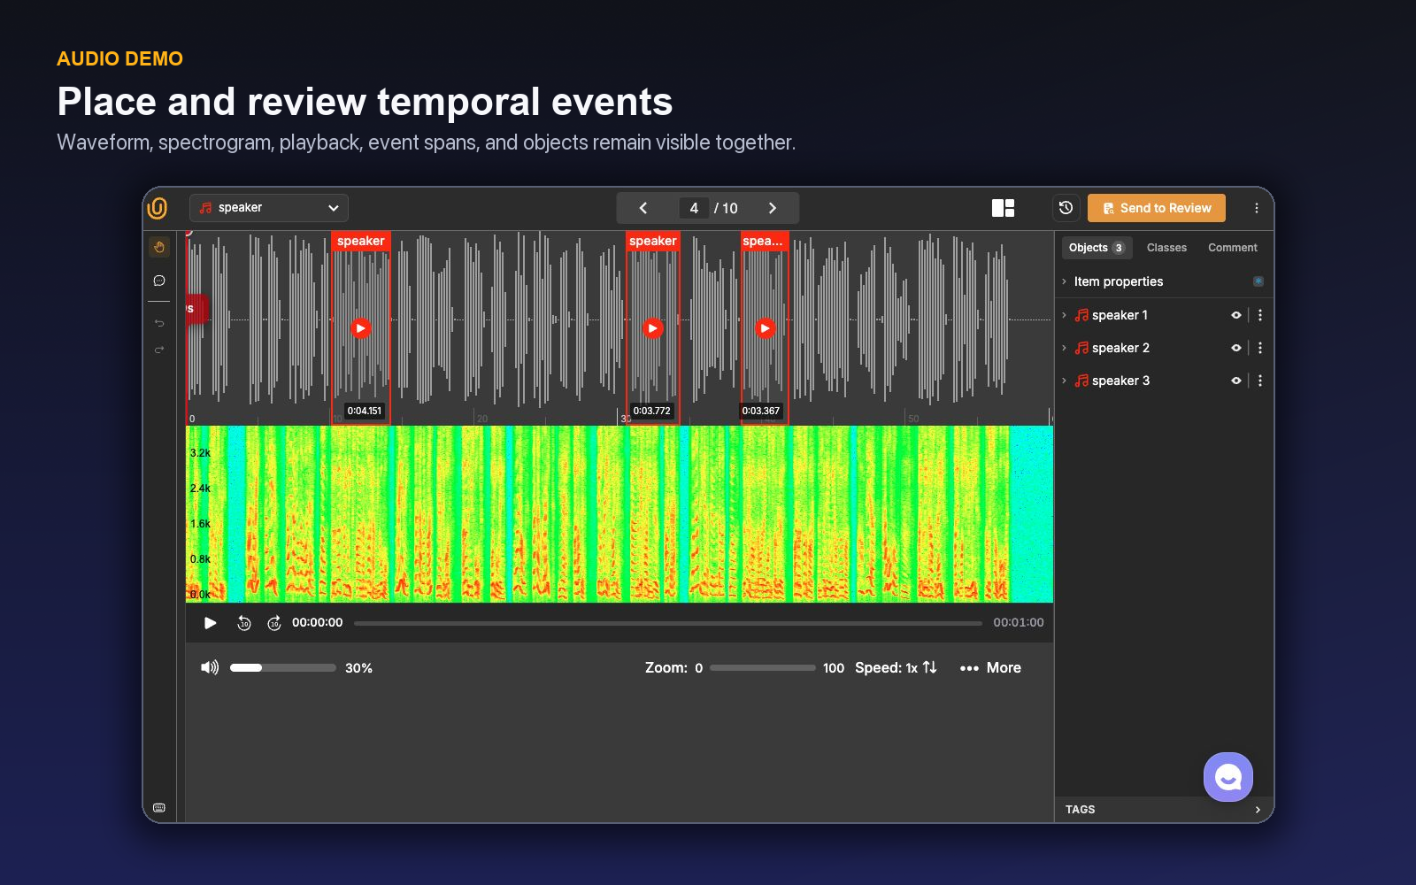Seek on the playback progress bar
This screenshot has height=885, width=1416.
pos(668,623)
